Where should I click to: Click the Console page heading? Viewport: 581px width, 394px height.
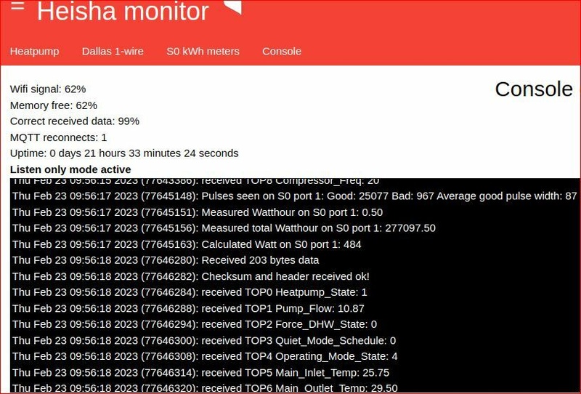pyautogui.click(x=534, y=89)
